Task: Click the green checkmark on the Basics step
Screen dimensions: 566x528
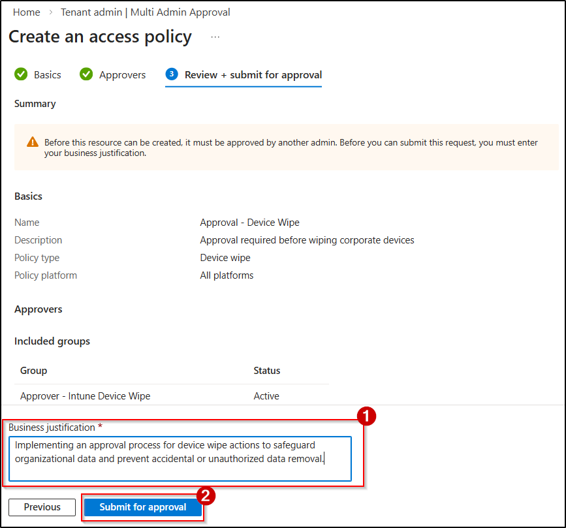Action: click(20, 74)
